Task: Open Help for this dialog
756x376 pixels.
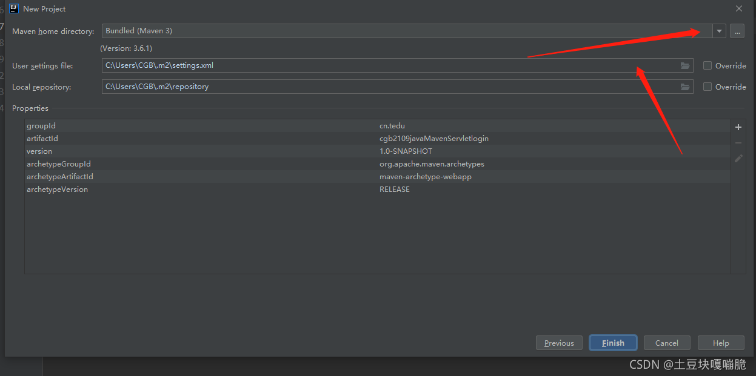Action: click(721, 342)
